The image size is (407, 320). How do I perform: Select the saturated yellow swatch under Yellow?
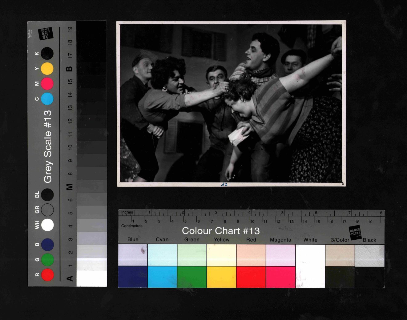[221, 277]
